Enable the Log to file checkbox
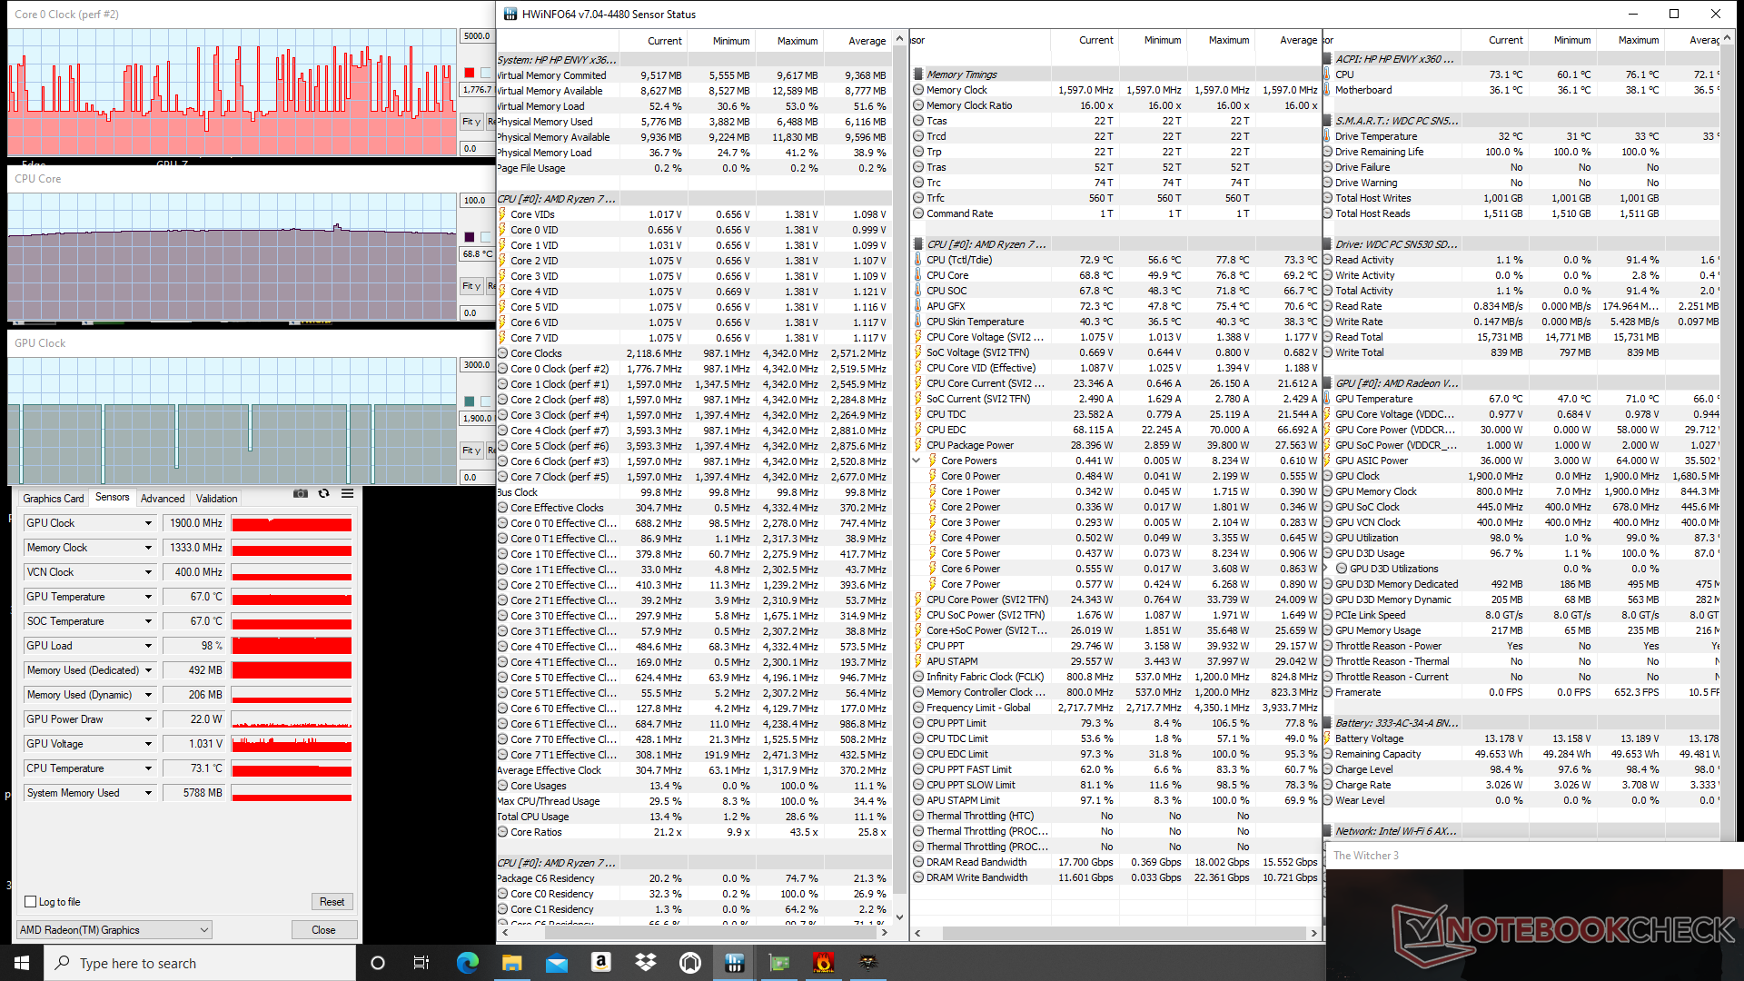Image resolution: width=1744 pixels, height=981 pixels. click(x=31, y=902)
